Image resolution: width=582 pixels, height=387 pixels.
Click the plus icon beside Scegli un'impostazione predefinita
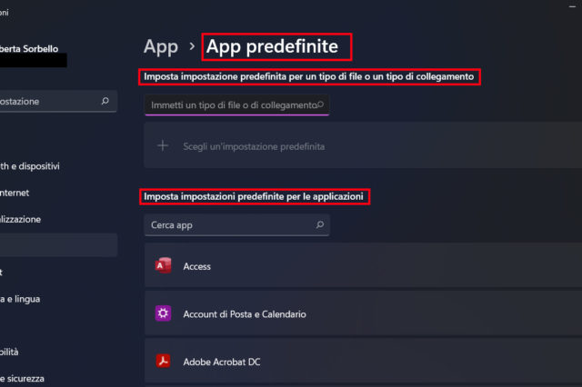pyautogui.click(x=164, y=145)
